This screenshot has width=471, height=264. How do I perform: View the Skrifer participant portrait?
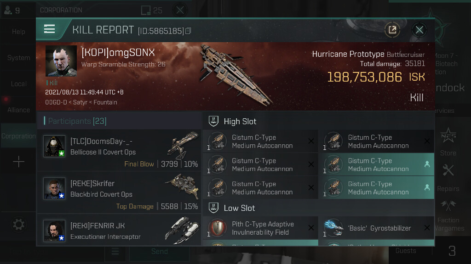pyautogui.click(x=54, y=188)
